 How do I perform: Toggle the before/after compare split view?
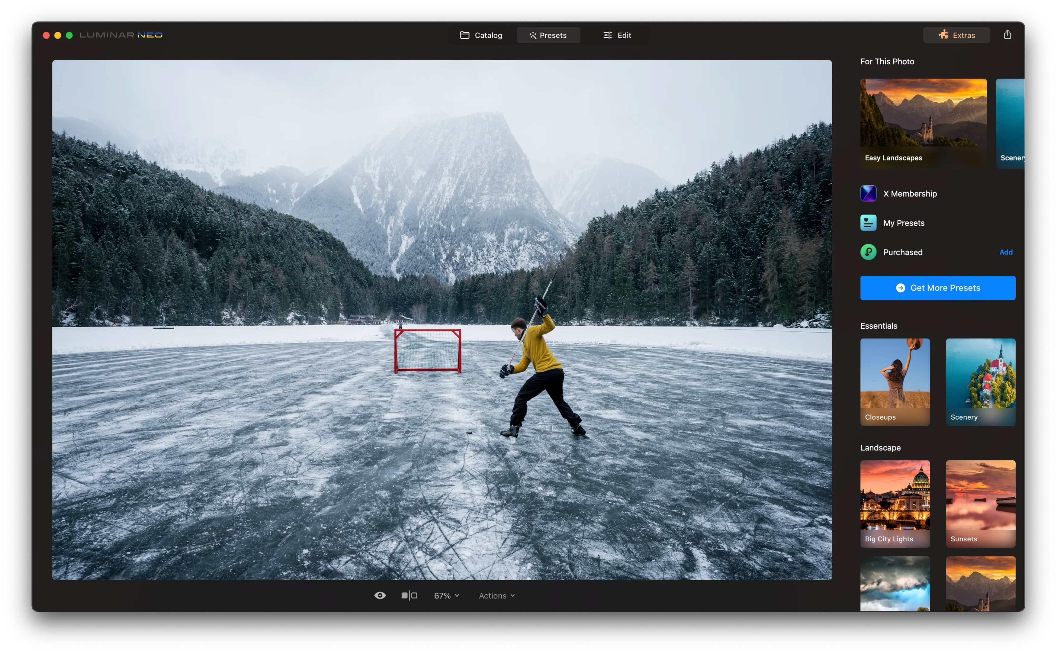coord(409,596)
